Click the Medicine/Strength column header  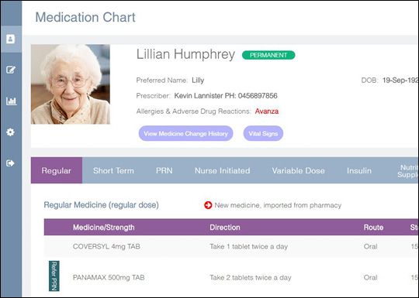coord(104,228)
